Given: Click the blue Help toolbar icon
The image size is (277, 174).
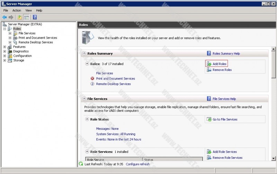Looking at the screenshot, I should click(35, 17).
